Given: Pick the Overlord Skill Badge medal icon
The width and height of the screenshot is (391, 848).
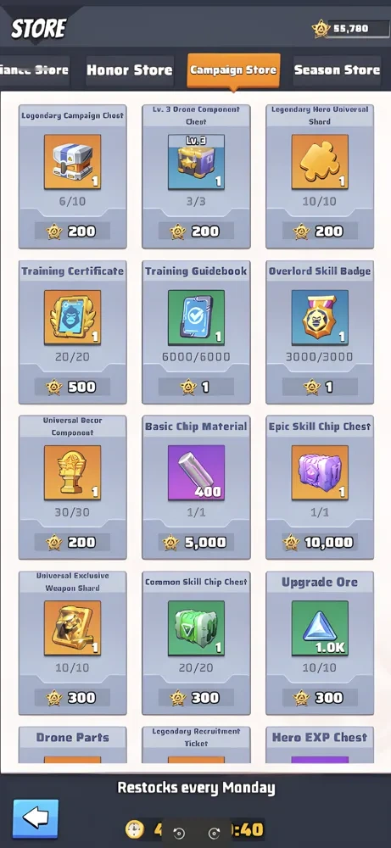Looking at the screenshot, I should pos(320,317).
